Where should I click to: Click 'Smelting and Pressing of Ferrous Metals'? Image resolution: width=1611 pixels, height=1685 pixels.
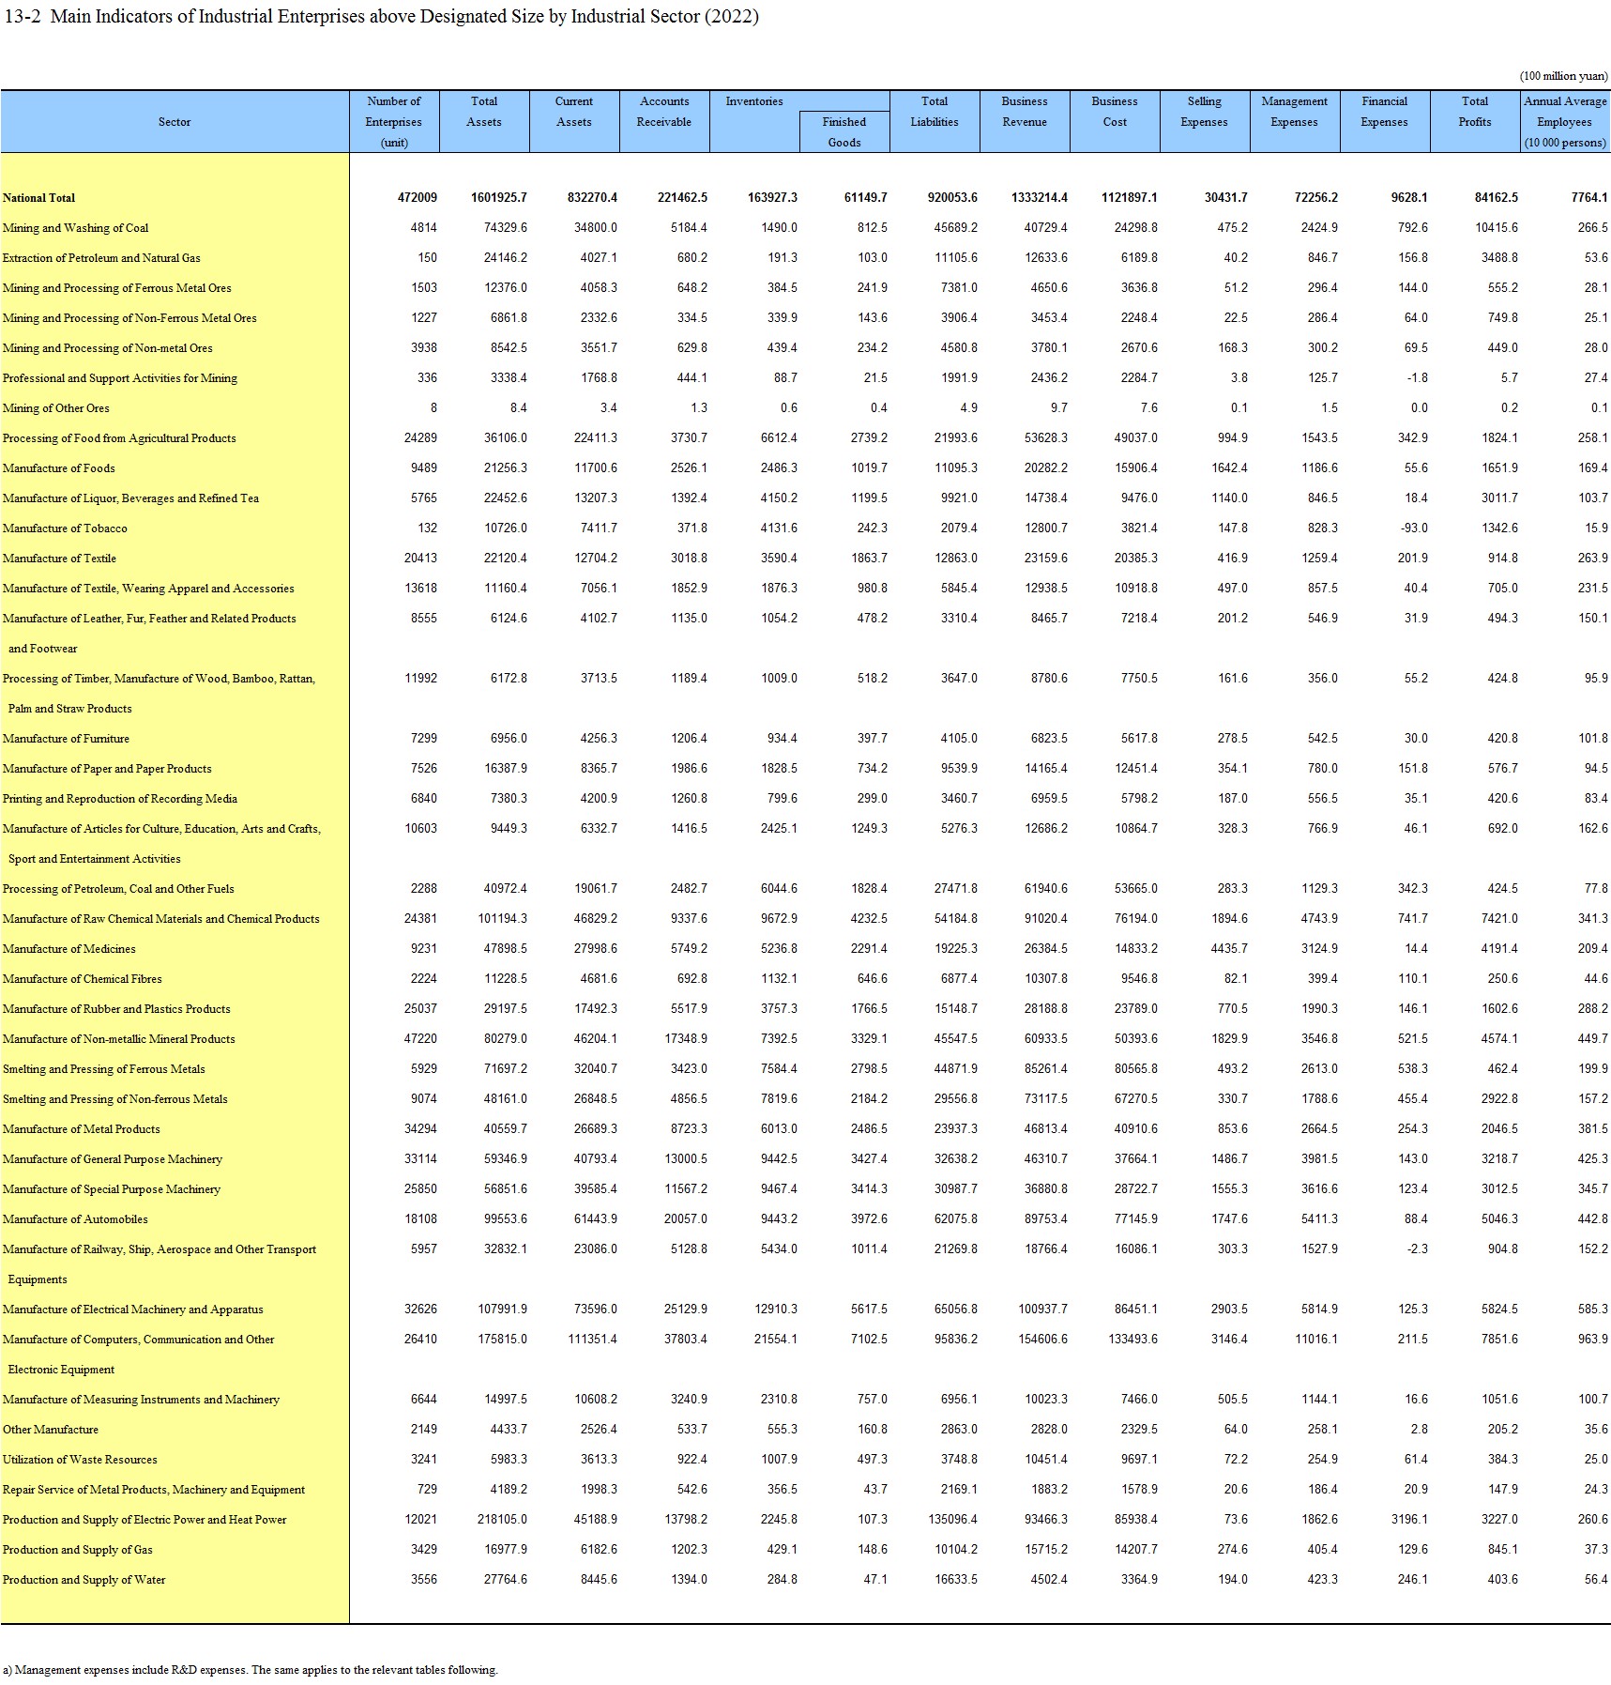[x=104, y=1069]
